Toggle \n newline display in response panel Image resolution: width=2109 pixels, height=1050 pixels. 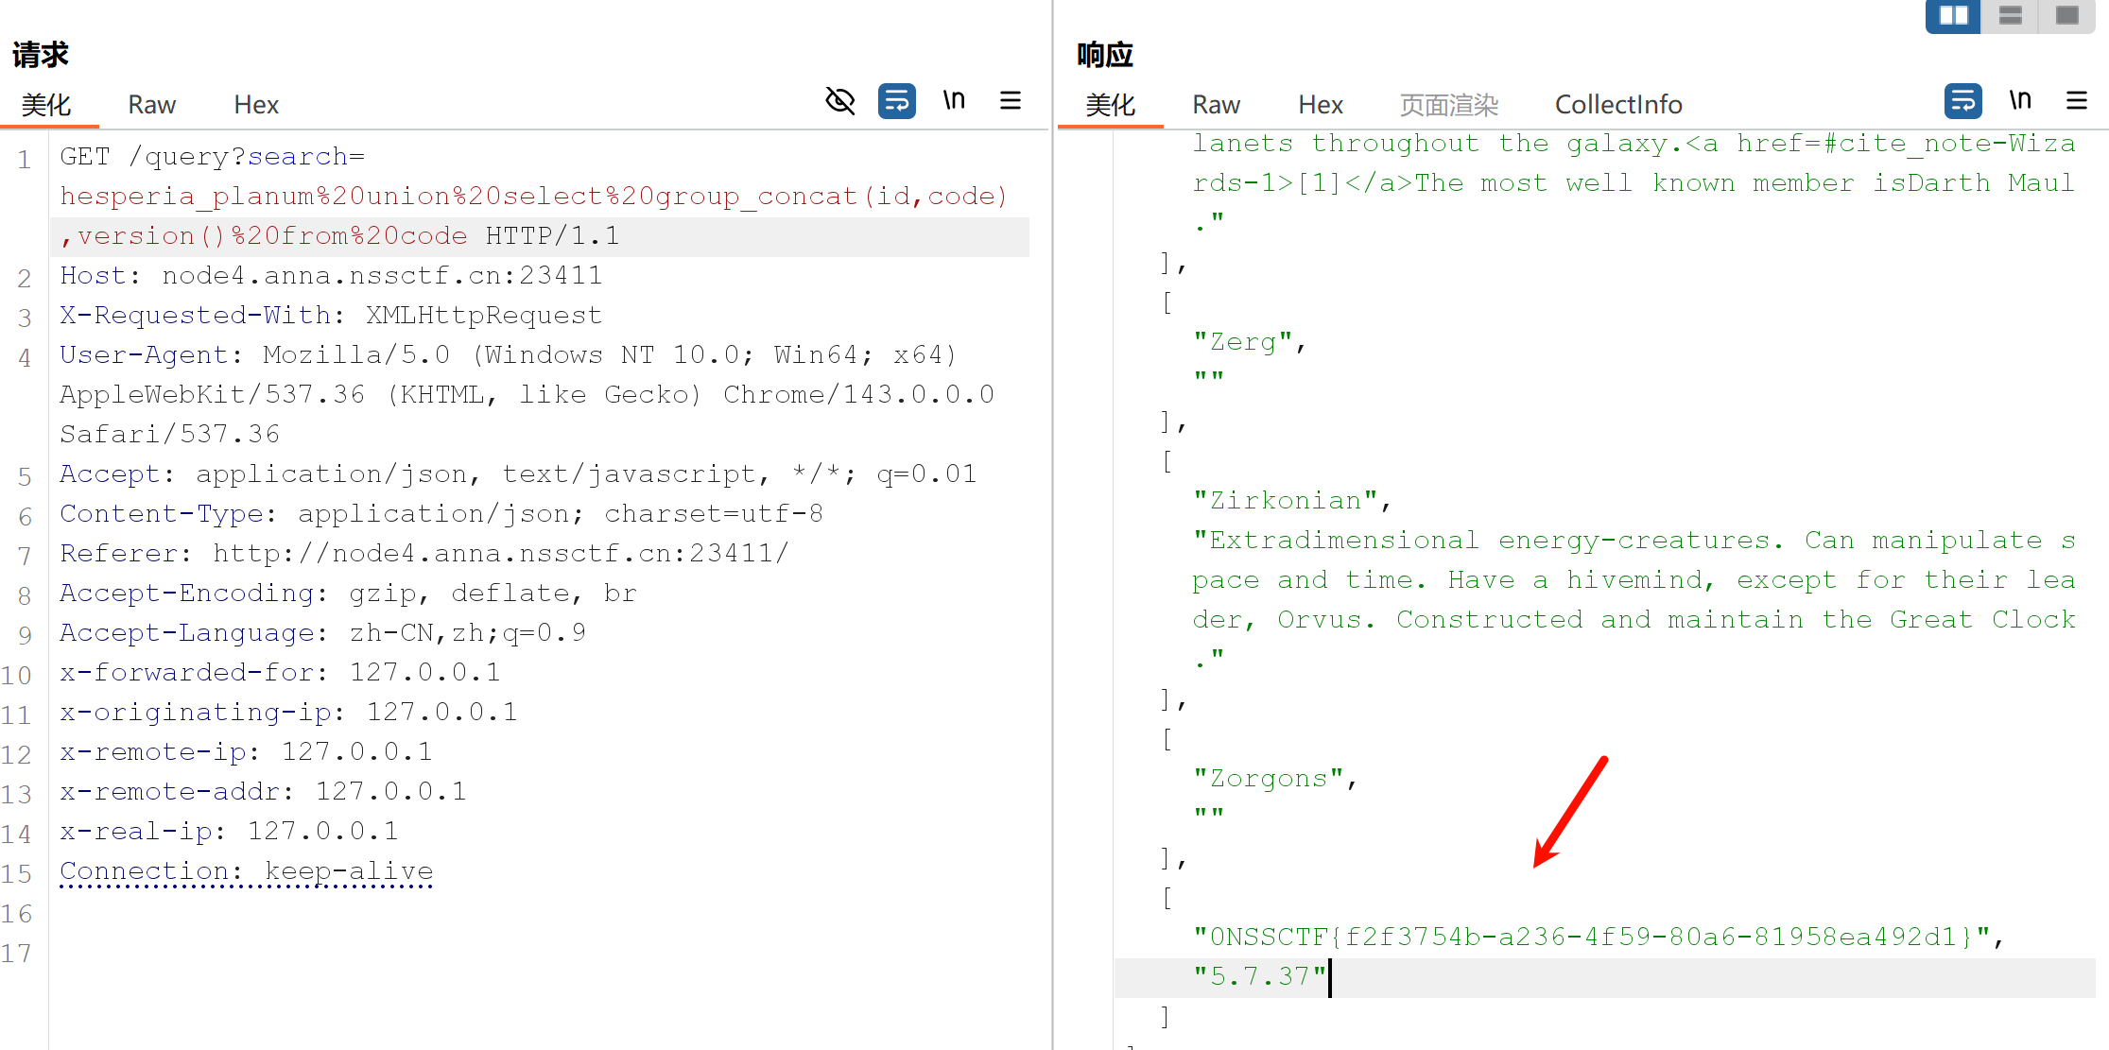(2020, 100)
